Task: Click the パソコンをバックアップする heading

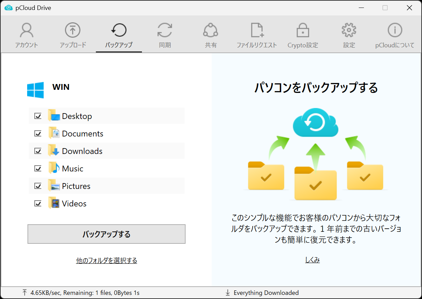Action: (x=316, y=88)
